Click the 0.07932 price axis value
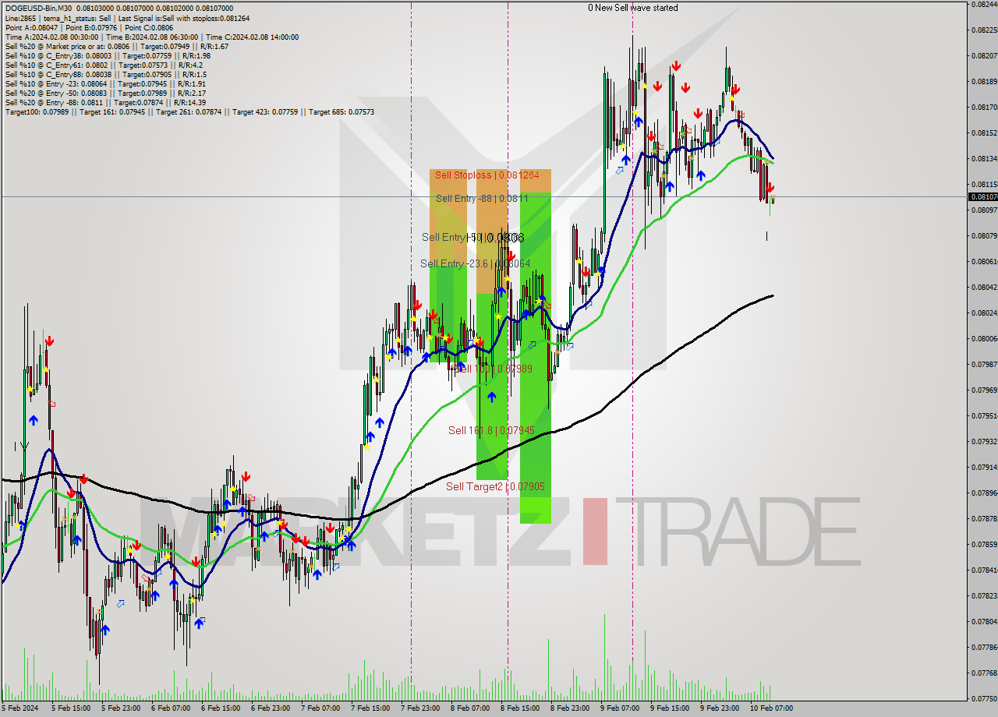The image size is (998, 717). [x=984, y=441]
